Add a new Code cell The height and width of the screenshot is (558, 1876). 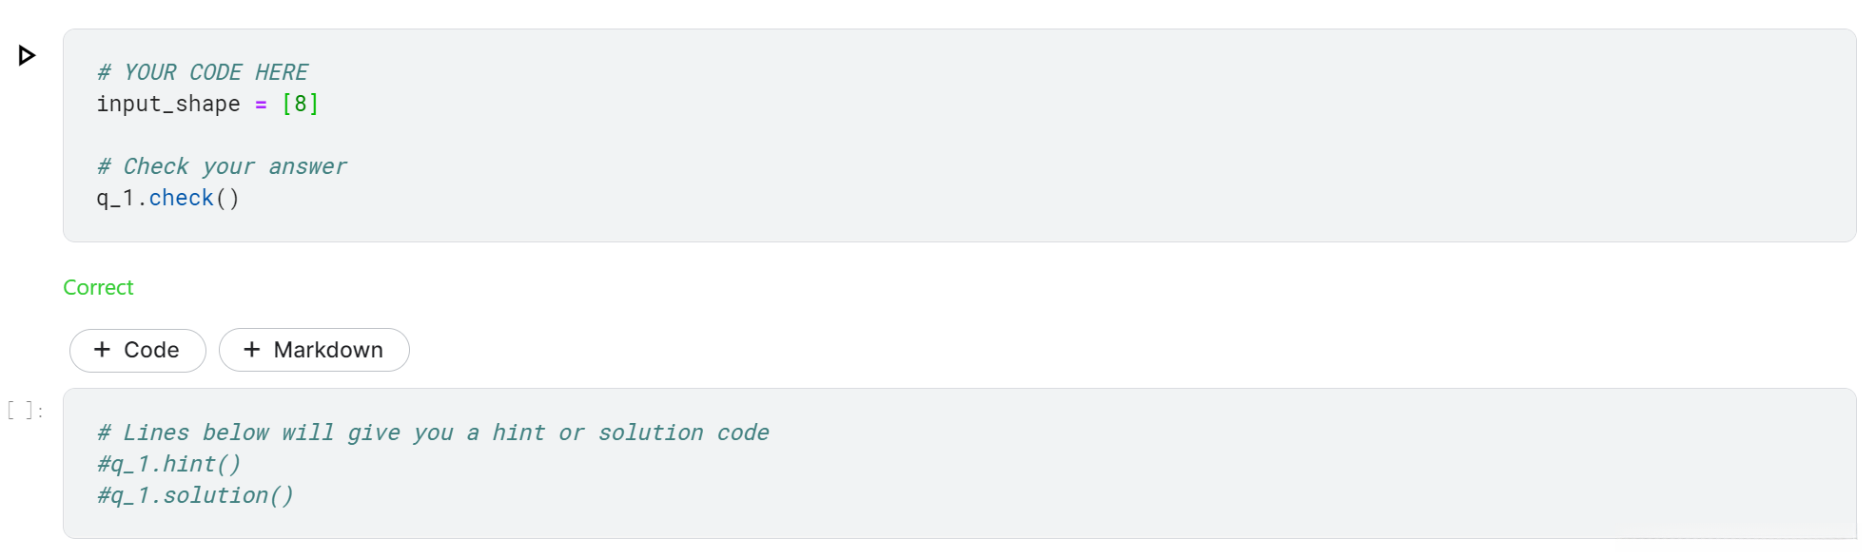pos(138,351)
